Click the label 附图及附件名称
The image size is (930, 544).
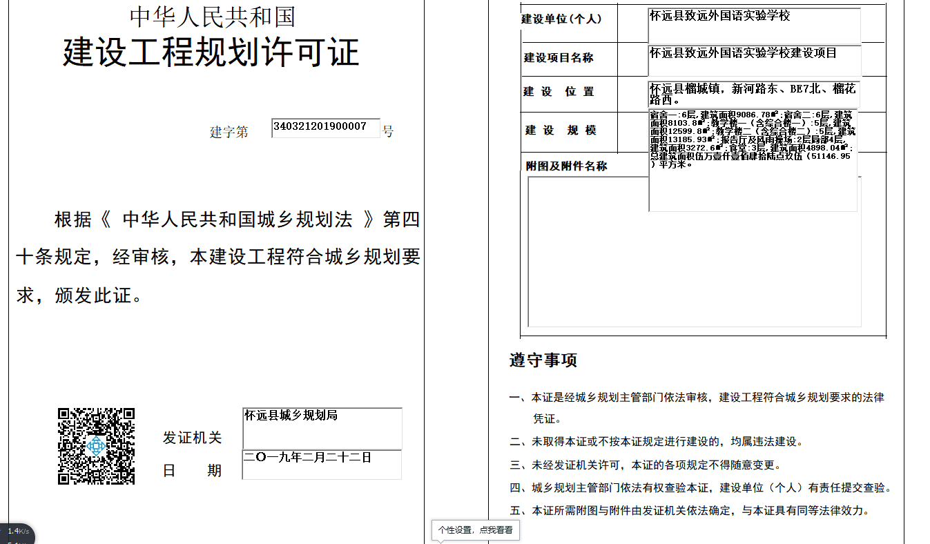[567, 166]
